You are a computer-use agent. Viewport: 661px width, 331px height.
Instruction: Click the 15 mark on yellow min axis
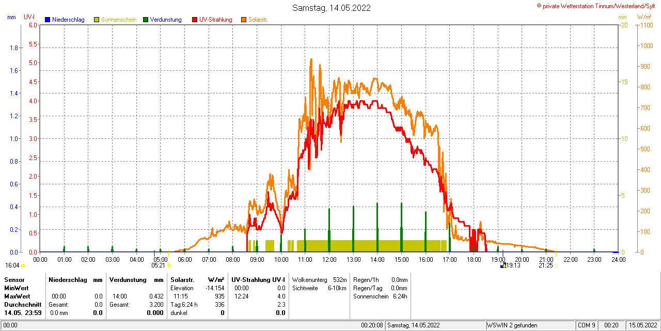[x=624, y=82]
